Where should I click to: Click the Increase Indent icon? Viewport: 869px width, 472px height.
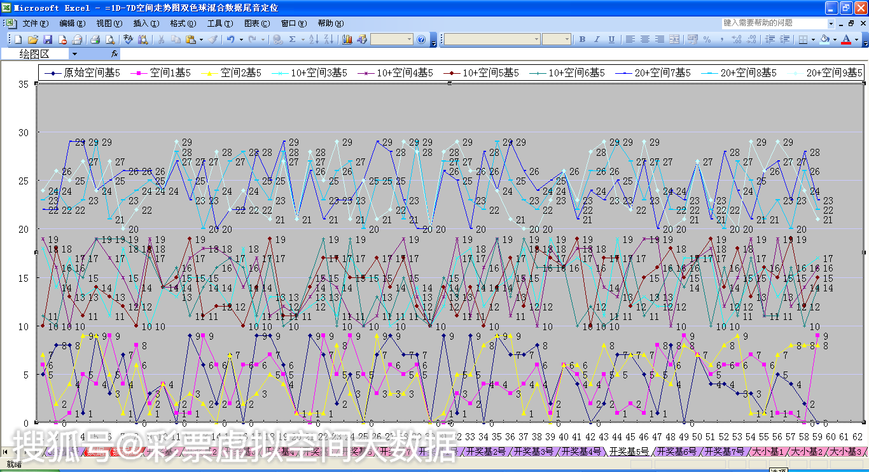pyautogui.click(x=784, y=39)
